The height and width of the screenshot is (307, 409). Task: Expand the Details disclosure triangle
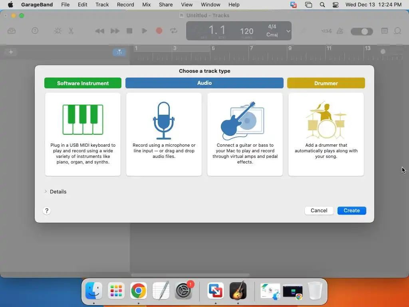pos(46,191)
